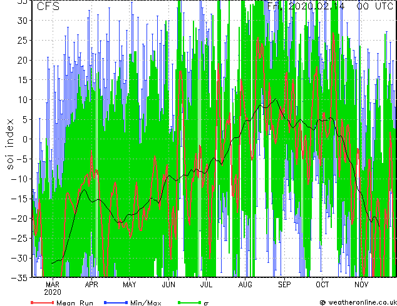This screenshot has width=397, height=306.
Task: Click the 2020.02.14 run date
Action: click(316, 6)
